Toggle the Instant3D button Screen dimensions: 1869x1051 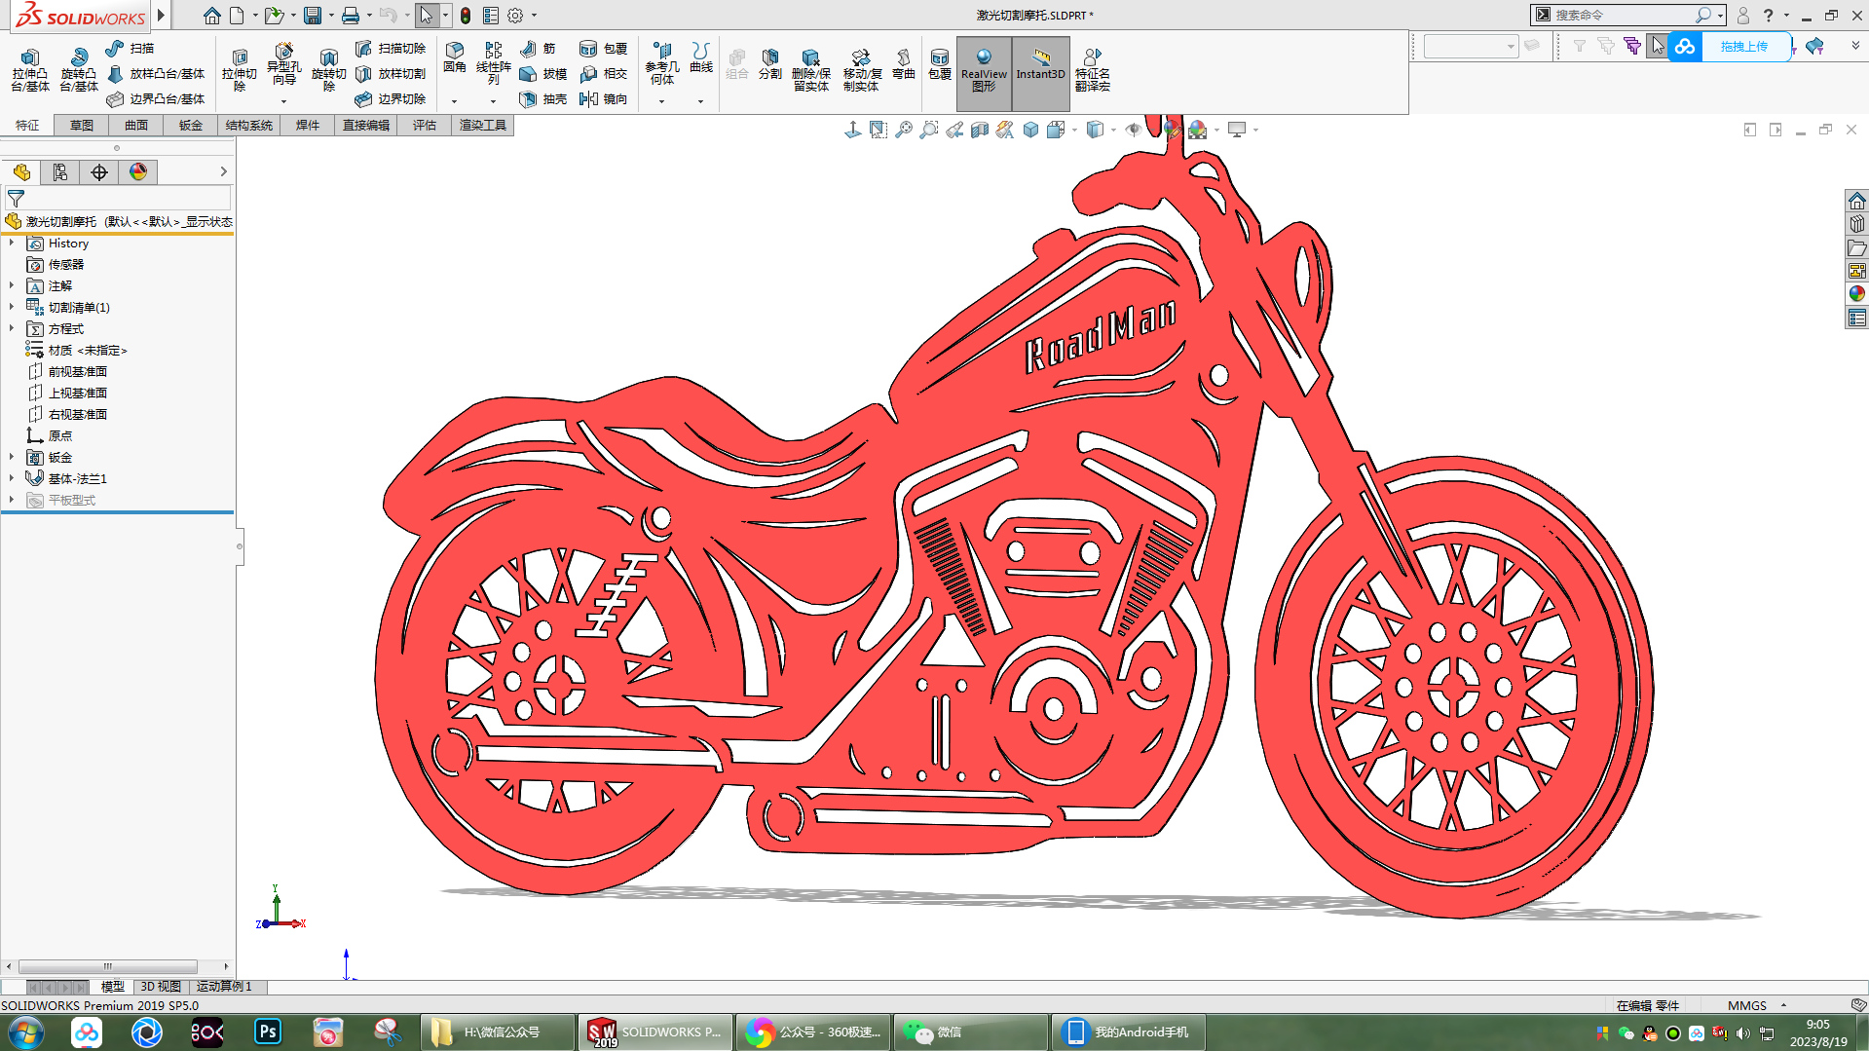[x=1040, y=69]
